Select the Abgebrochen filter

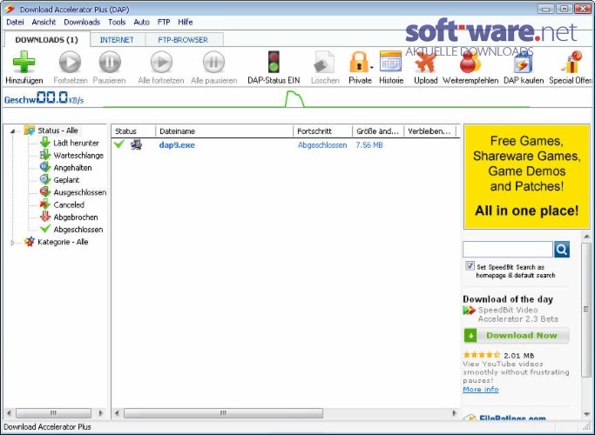[x=76, y=217]
